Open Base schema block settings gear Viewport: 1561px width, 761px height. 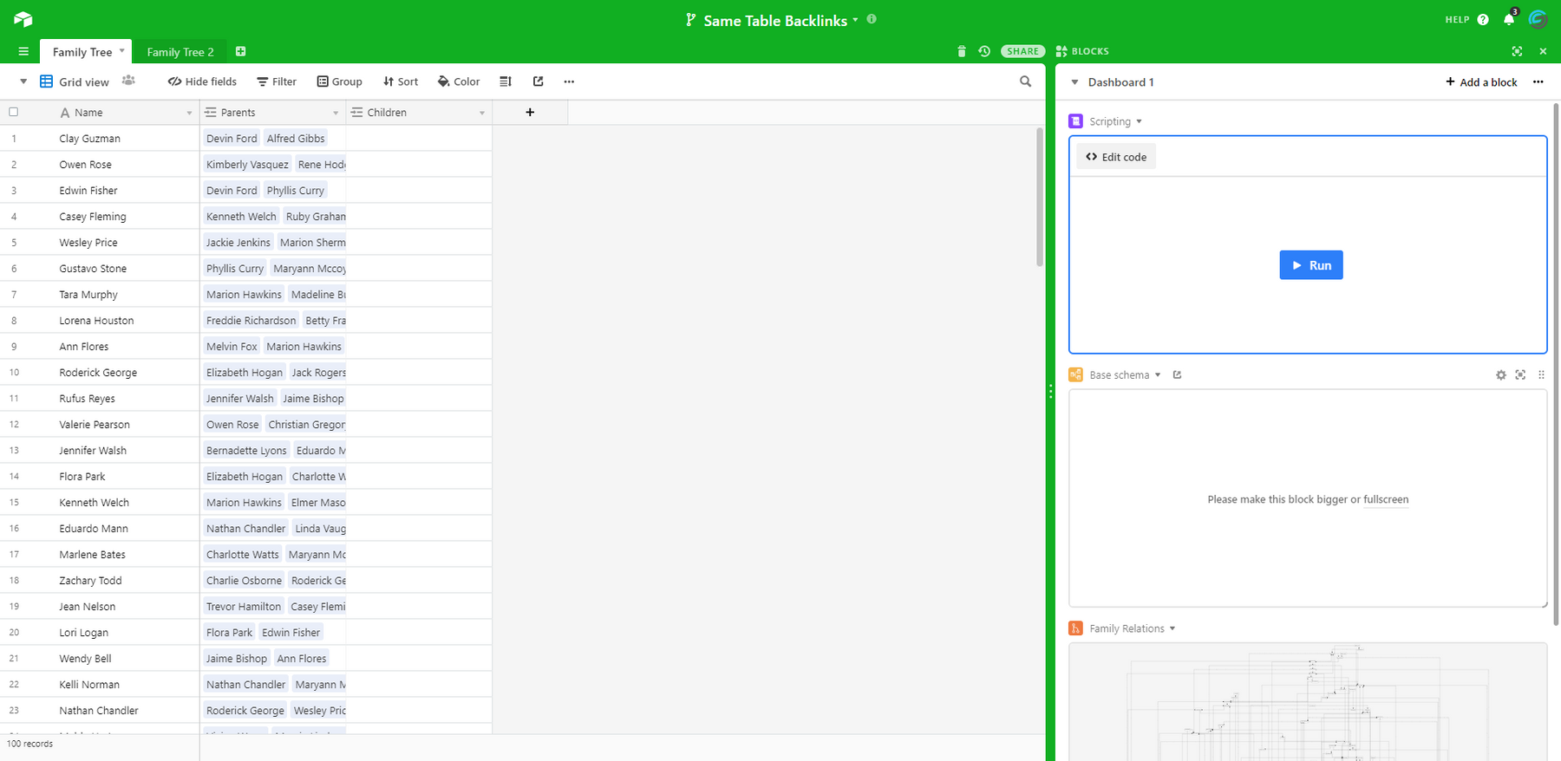tap(1501, 375)
